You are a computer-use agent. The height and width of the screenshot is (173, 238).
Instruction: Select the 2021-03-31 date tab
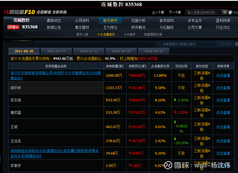tap(56, 51)
